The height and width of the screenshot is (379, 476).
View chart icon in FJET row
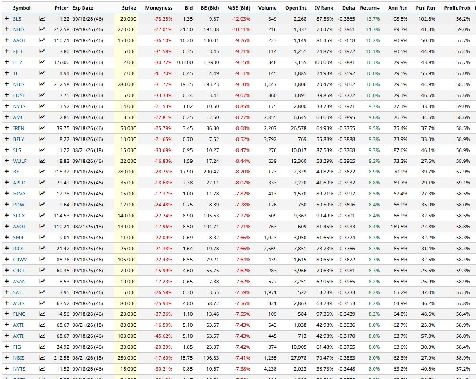point(42,51)
